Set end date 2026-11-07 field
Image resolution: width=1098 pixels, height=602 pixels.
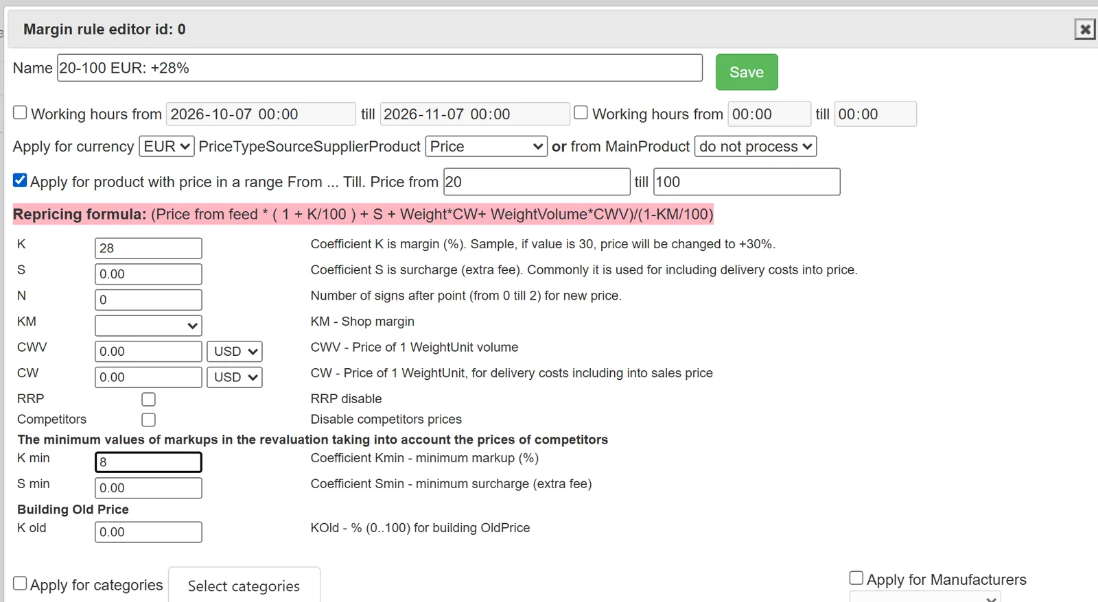click(x=474, y=114)
